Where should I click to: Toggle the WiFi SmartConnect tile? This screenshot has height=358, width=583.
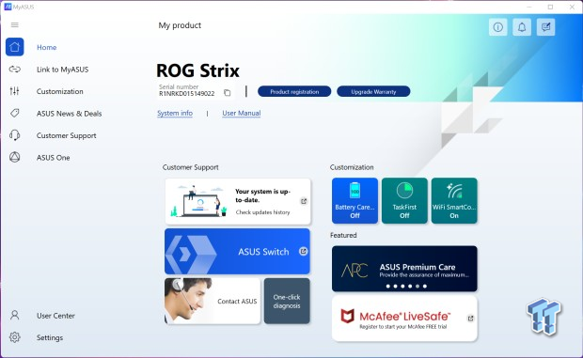[454, 200]
